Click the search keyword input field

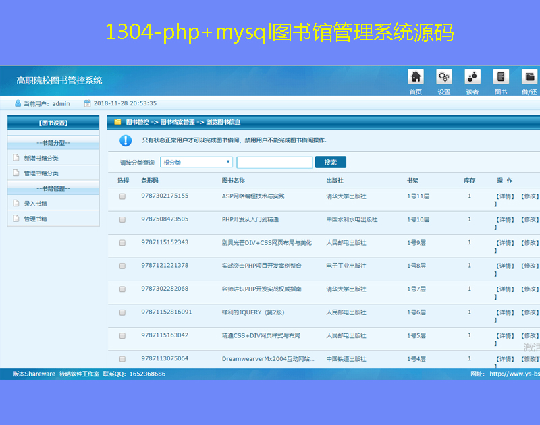coord(274,162)
